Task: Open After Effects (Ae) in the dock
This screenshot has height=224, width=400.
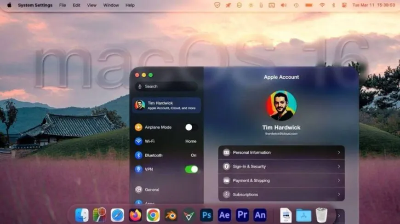Action: click(224, 215)
